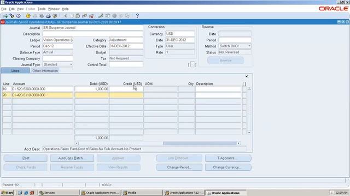Click the Post button
350x196 pixels.
pos(26,158)
